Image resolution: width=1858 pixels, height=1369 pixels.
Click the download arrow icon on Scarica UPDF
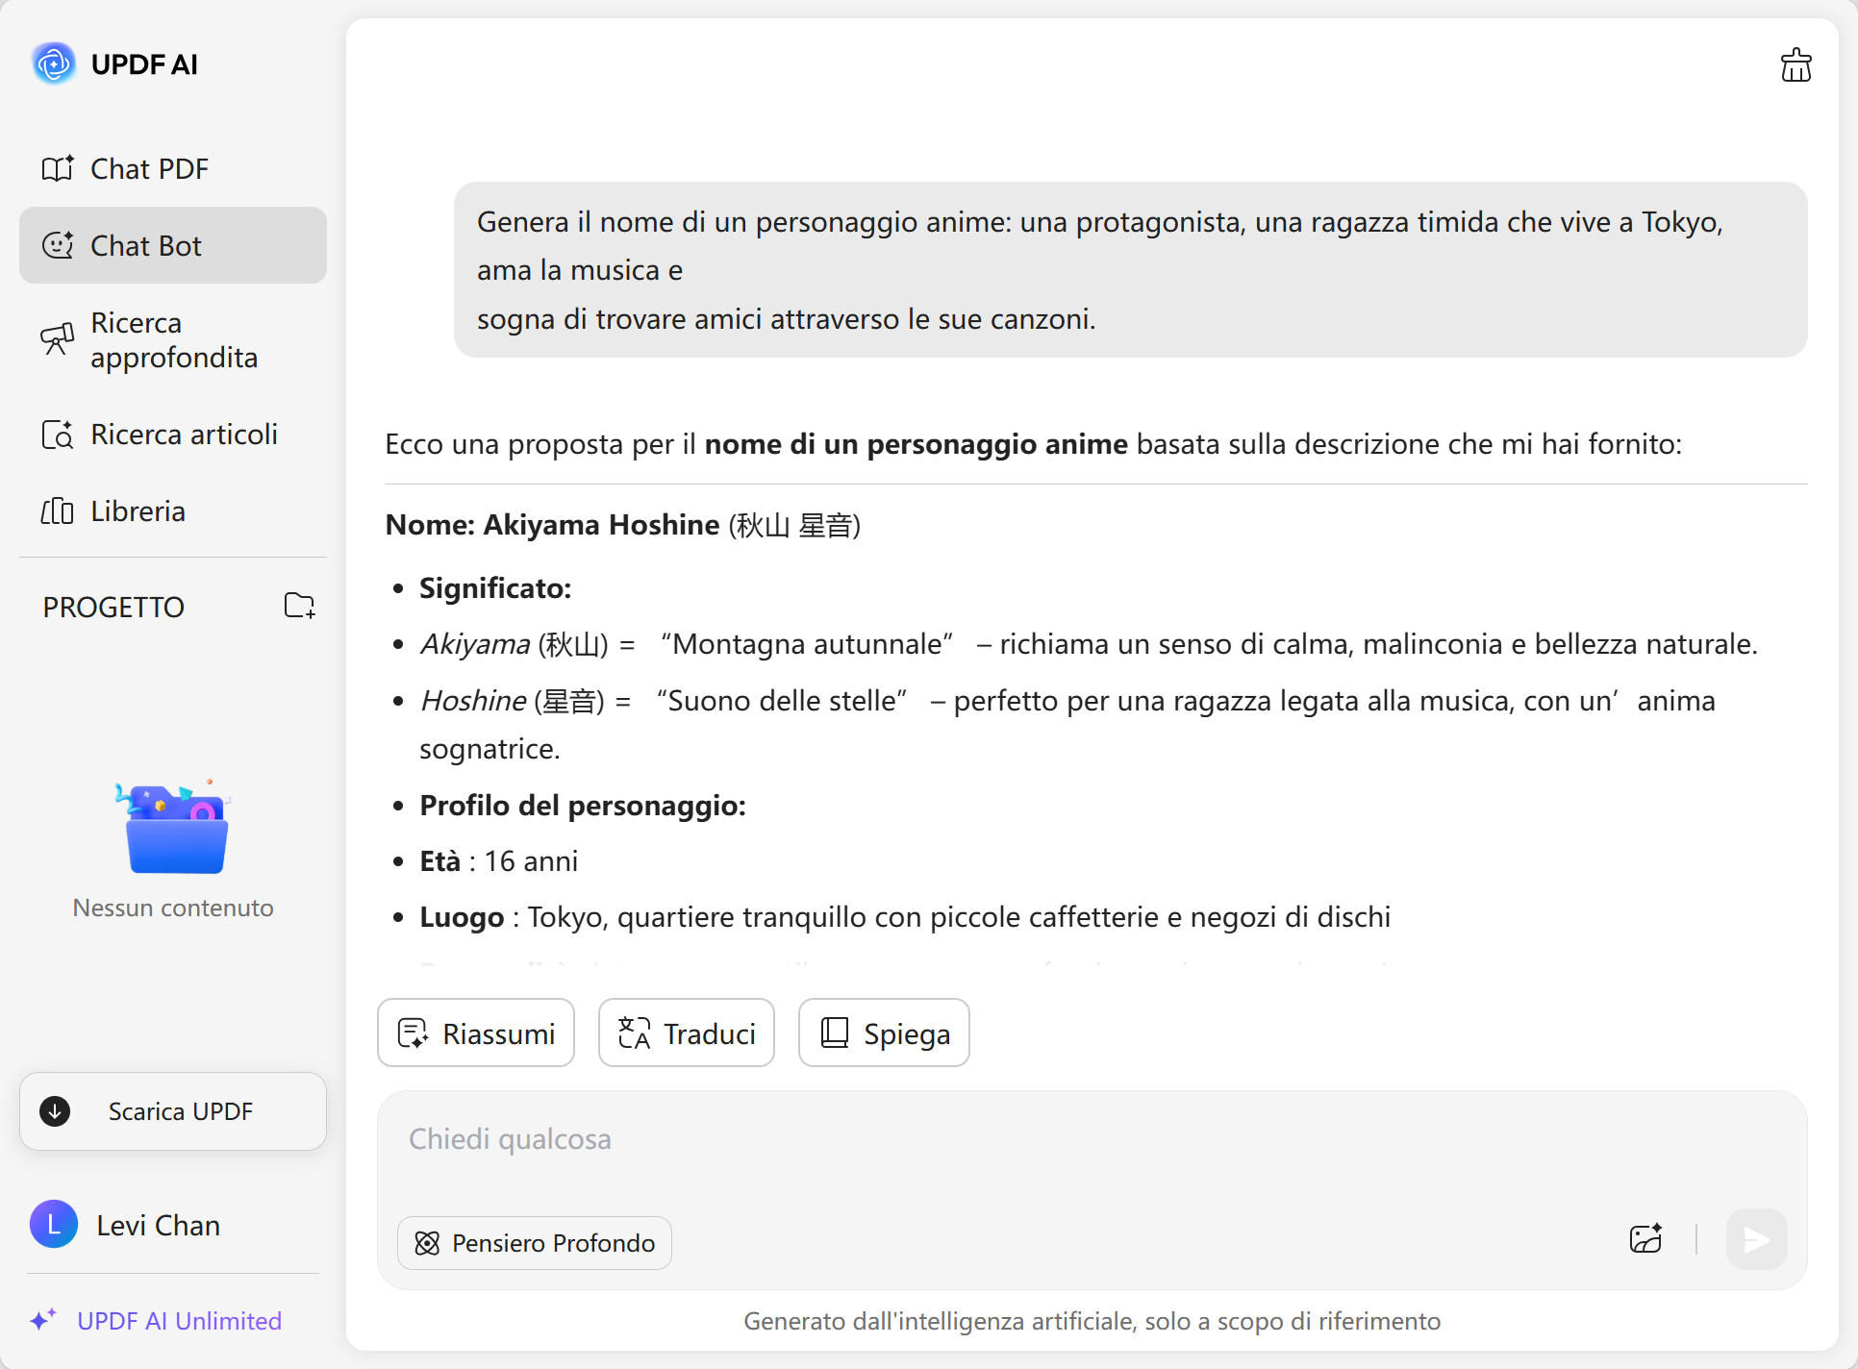coord(56,1111)
